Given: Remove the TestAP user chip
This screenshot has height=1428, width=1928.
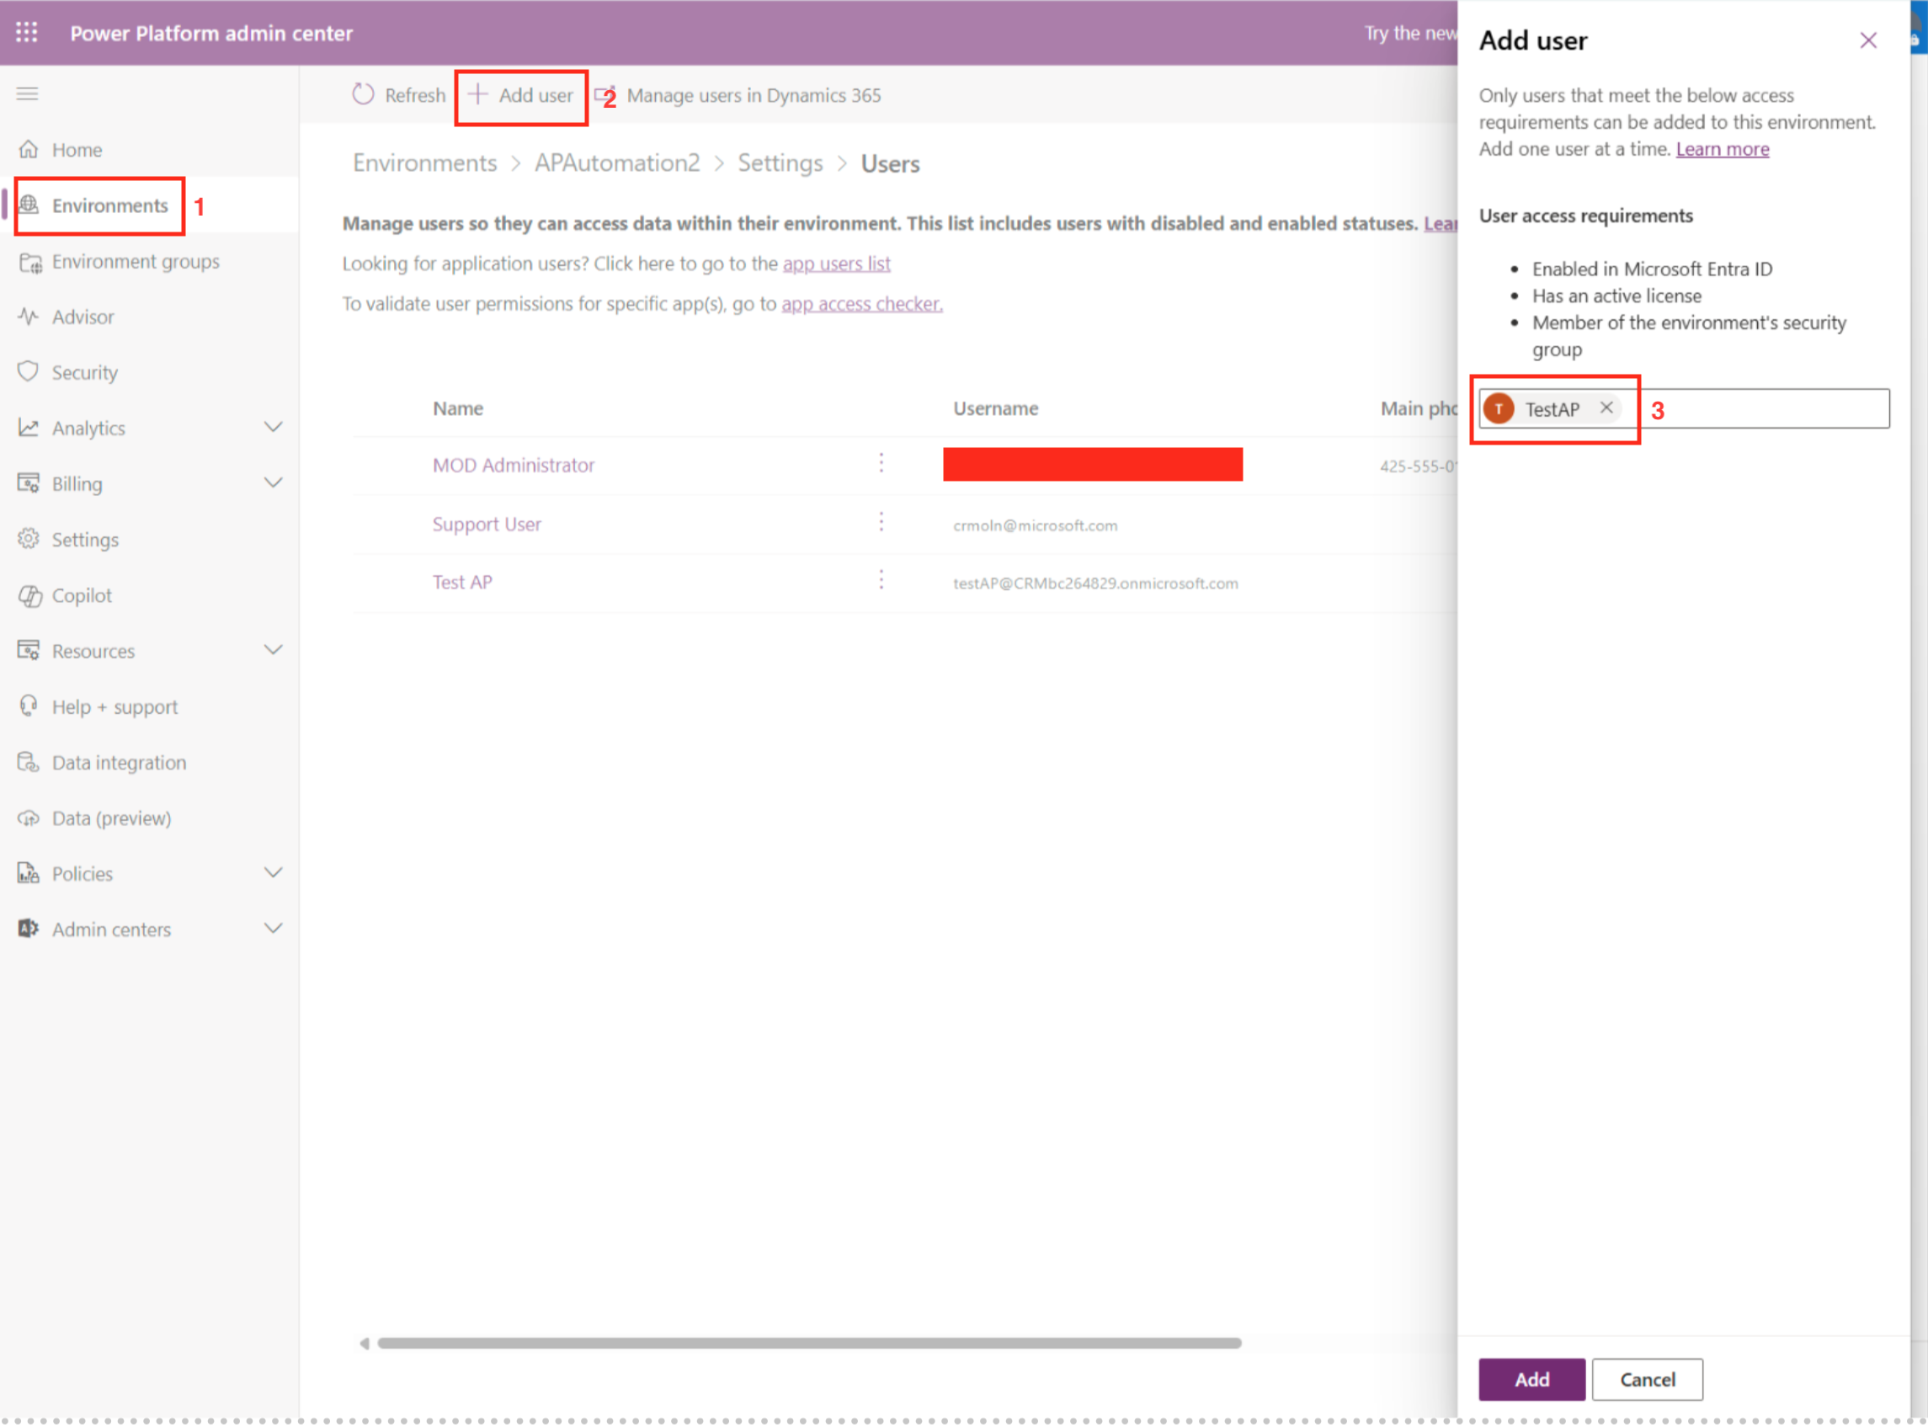Looking at the screenshot, I should (x=1606, y=408).
